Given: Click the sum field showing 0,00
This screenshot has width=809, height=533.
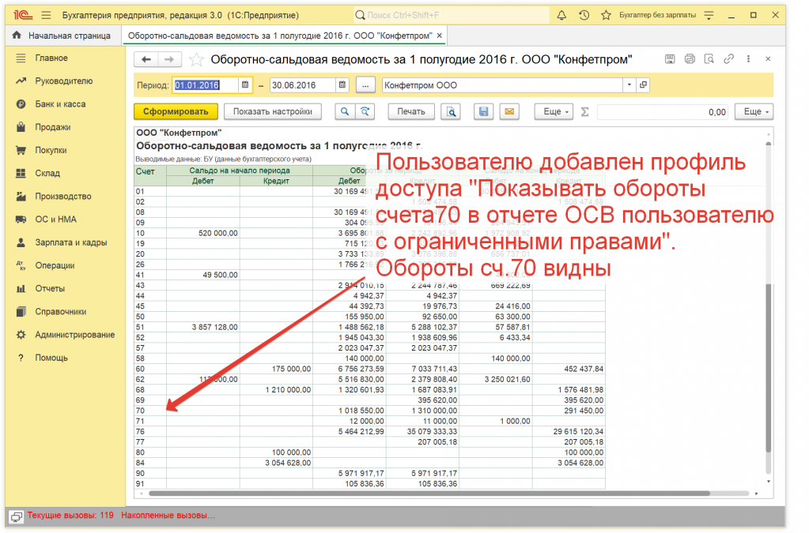Looking at the screenshot, I should coord(663,112).
